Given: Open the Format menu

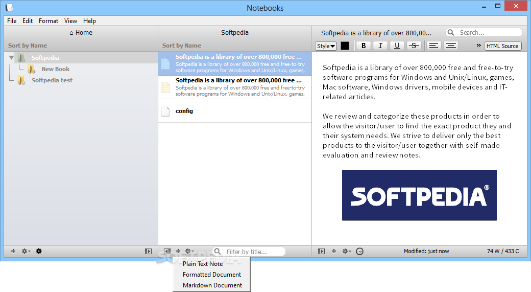Looking at the screenshot, I should 49,20.
